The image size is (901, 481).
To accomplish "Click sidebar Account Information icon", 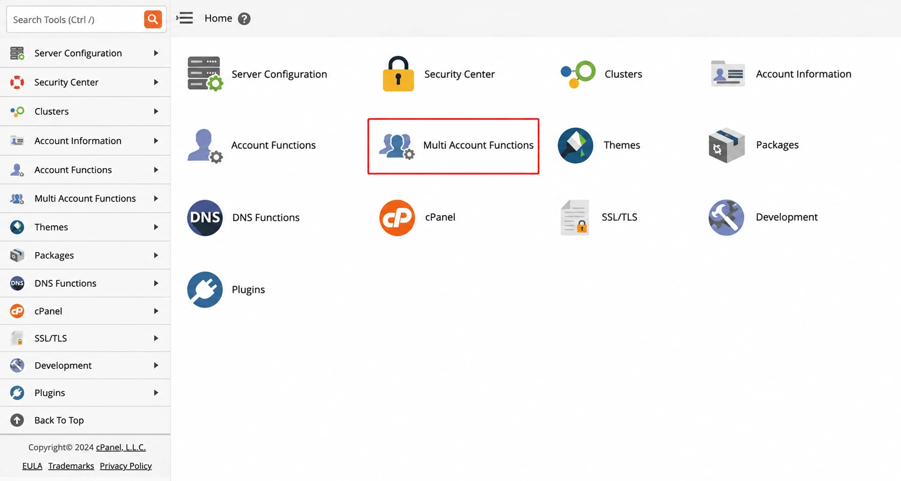I will [x=17, y=141].
